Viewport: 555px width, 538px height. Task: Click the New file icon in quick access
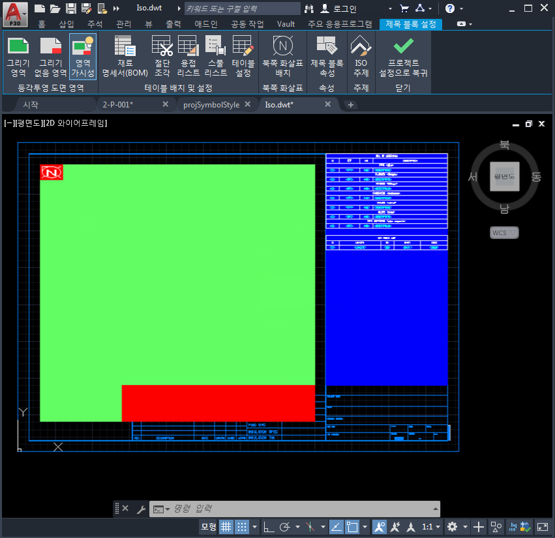pyautogui.click(x=40, y=8)
